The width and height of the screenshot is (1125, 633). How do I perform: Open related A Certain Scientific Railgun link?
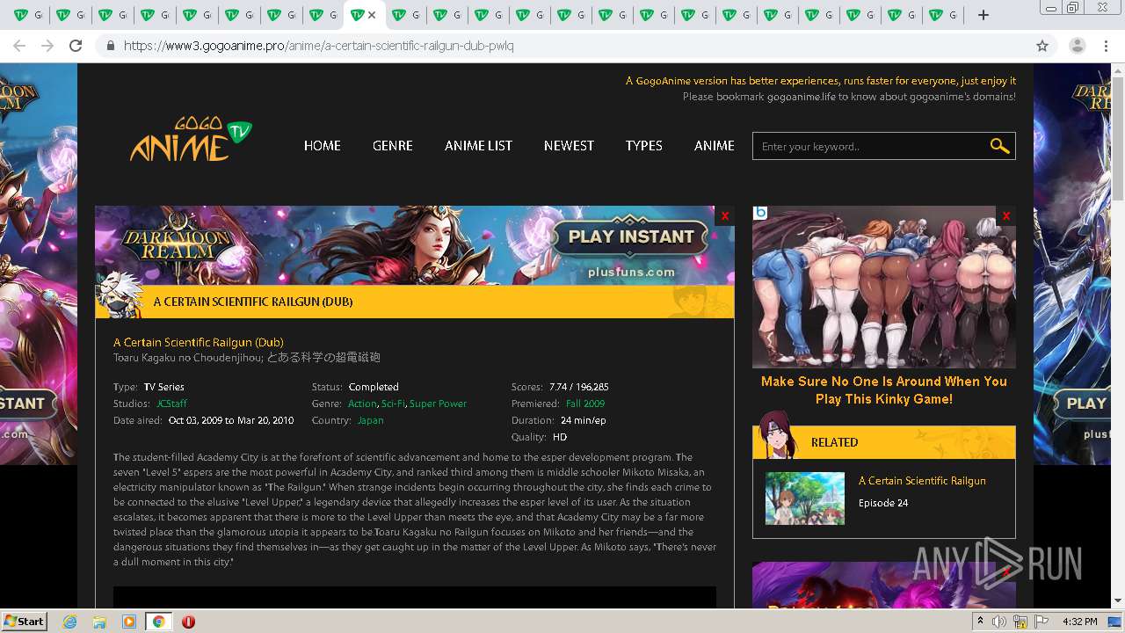922,481
